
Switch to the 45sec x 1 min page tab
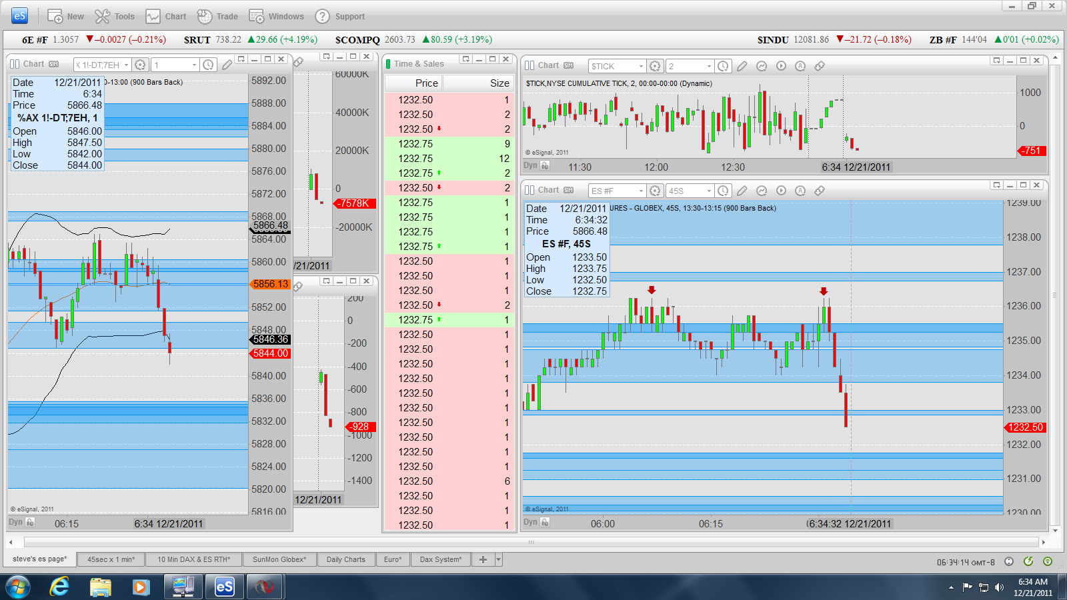111,560
